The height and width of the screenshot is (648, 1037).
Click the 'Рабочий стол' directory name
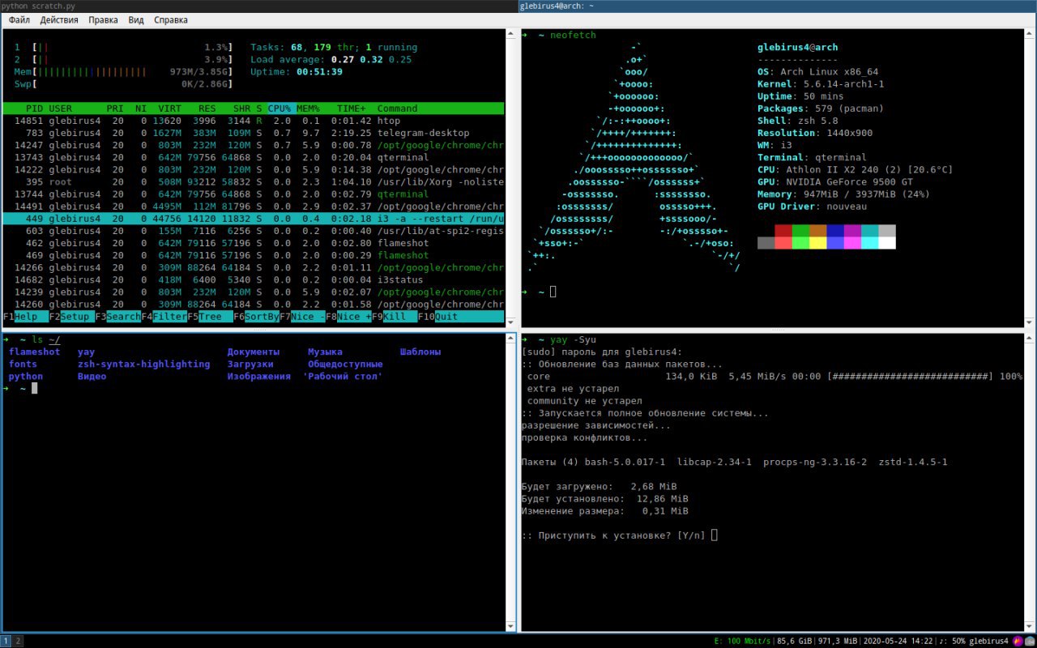(x=343, y=377)
